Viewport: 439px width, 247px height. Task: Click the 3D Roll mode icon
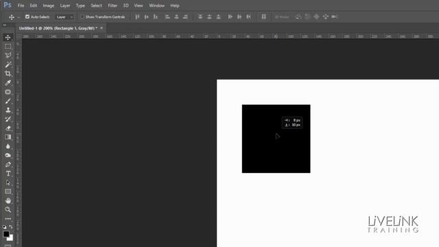307,16
